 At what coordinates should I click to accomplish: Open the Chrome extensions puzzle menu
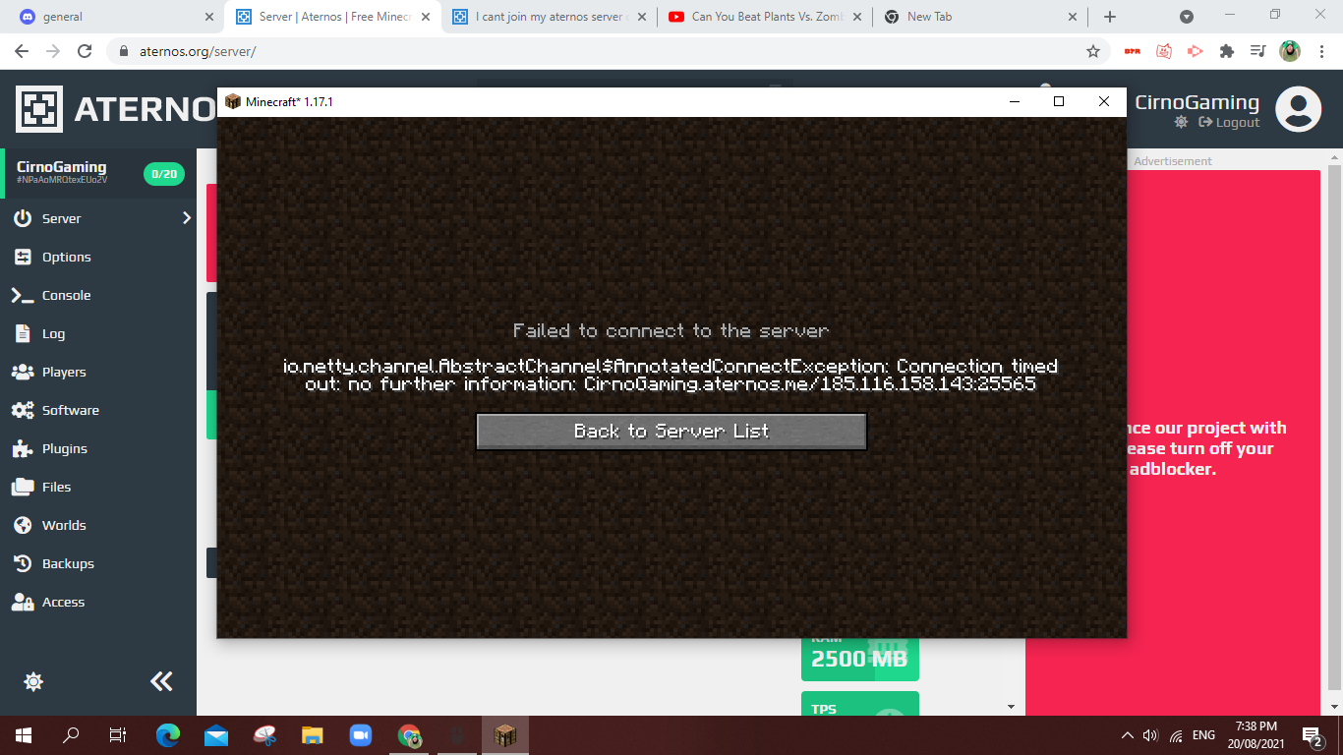[1227, 51]
